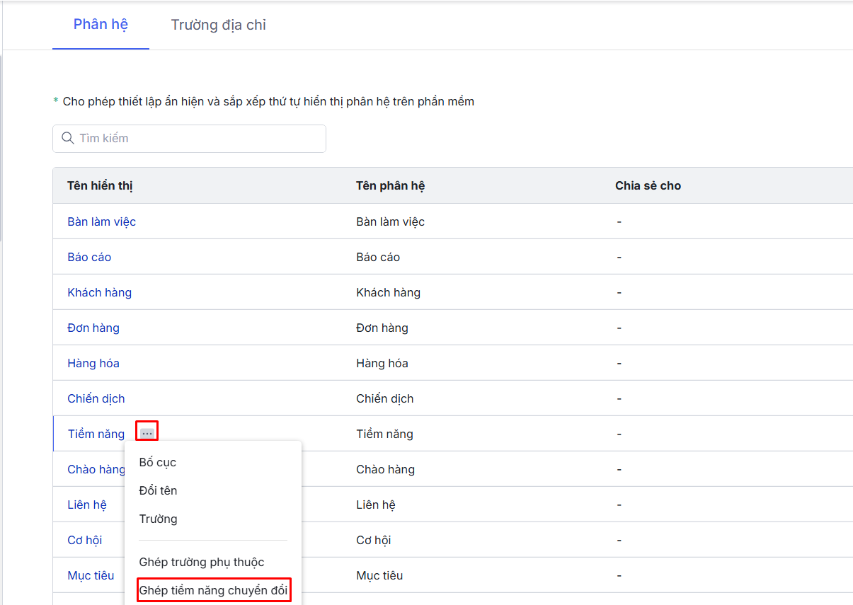The height and width of the screenshot is (605, 853).
Task: Switch to the Phân hệ tab
Action: pos(101,25)
